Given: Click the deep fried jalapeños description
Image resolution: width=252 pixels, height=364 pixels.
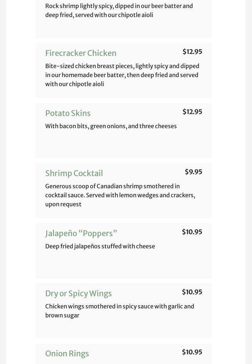Looking at the screenshot, I should coord(100,246).
